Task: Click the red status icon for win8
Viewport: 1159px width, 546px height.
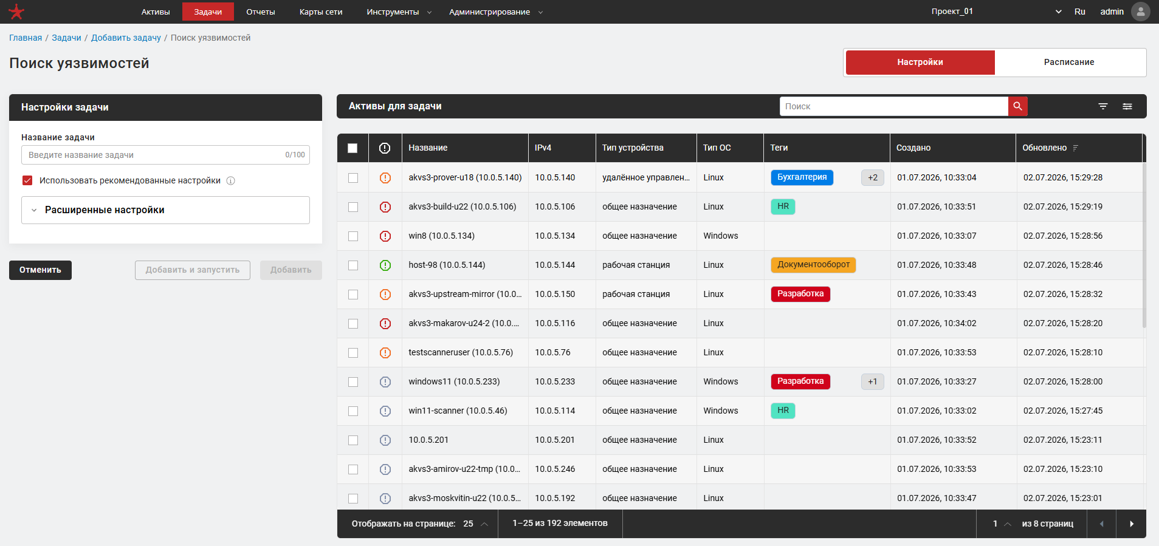Action: (385, 236)
